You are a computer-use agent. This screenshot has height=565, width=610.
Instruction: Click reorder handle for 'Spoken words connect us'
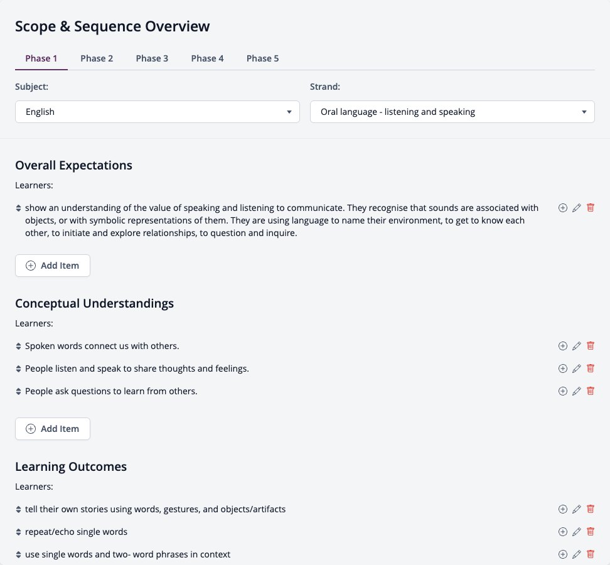coord(18,346)
